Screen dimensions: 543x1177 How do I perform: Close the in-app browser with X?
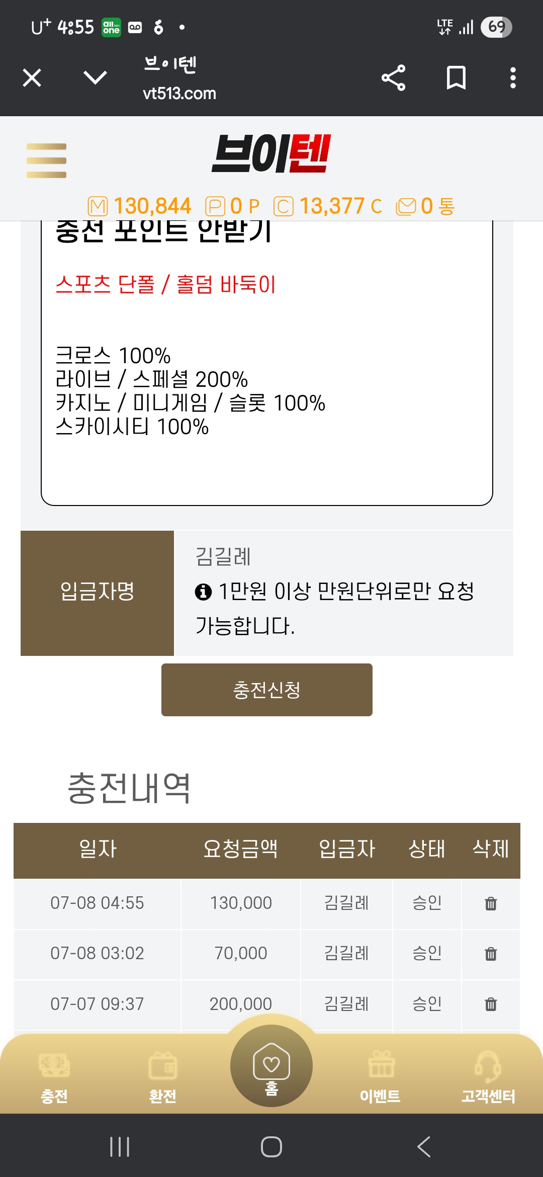(x=32, y=77)
